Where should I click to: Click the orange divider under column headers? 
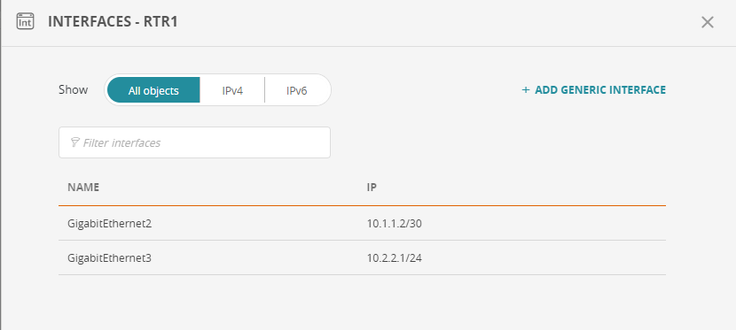(362, 205)
